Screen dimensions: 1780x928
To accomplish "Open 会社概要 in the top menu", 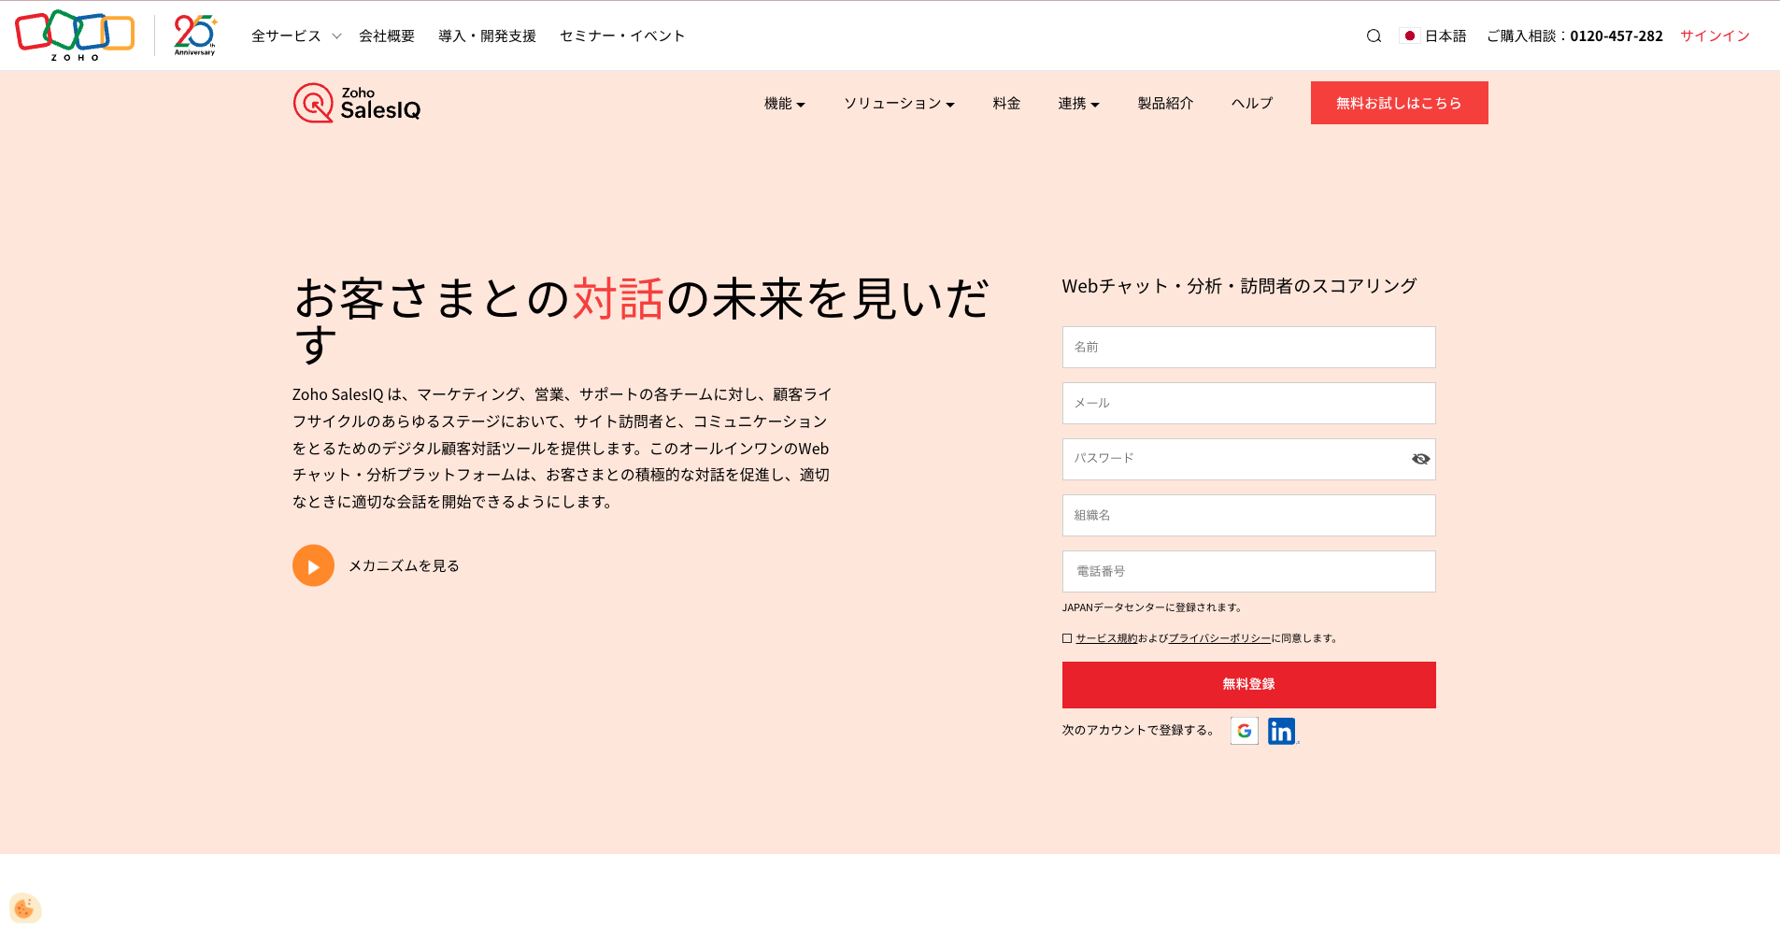I will click(387, 36).
